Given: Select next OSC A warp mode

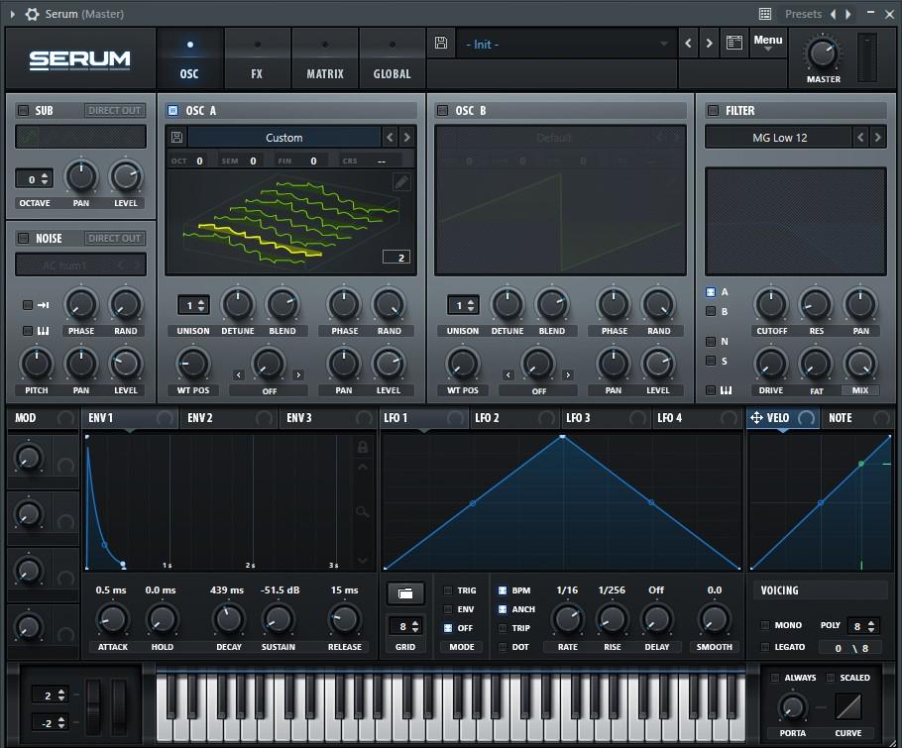Looking at the screenshot, I should (x=298, y=374).
